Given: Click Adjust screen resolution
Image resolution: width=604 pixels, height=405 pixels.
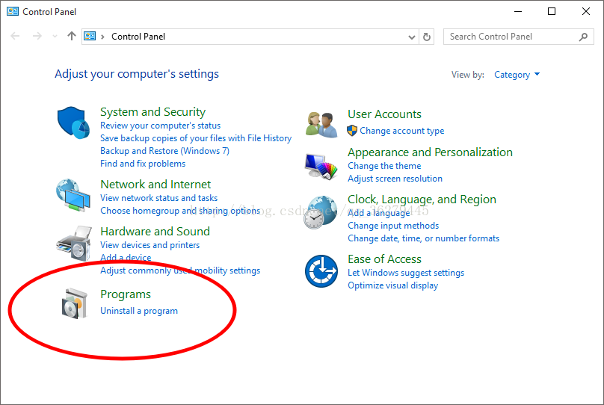Looking at the screenshot, I should point(395,179).
